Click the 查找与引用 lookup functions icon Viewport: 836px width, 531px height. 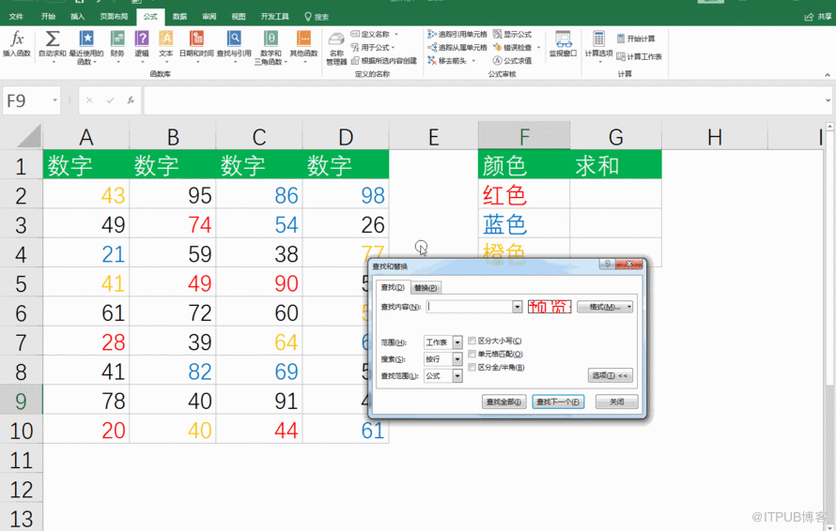(234, 39)
